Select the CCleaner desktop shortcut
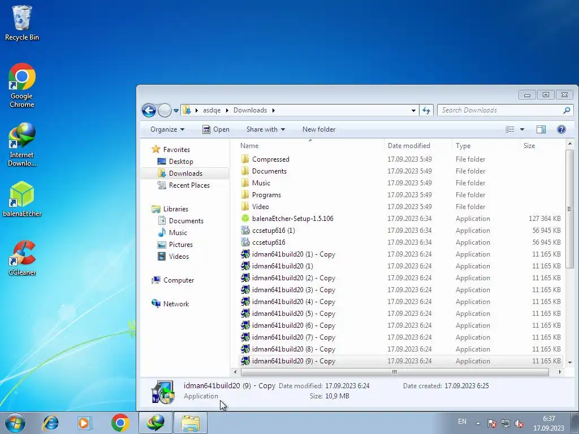The image size is (579, 434). 22,258
